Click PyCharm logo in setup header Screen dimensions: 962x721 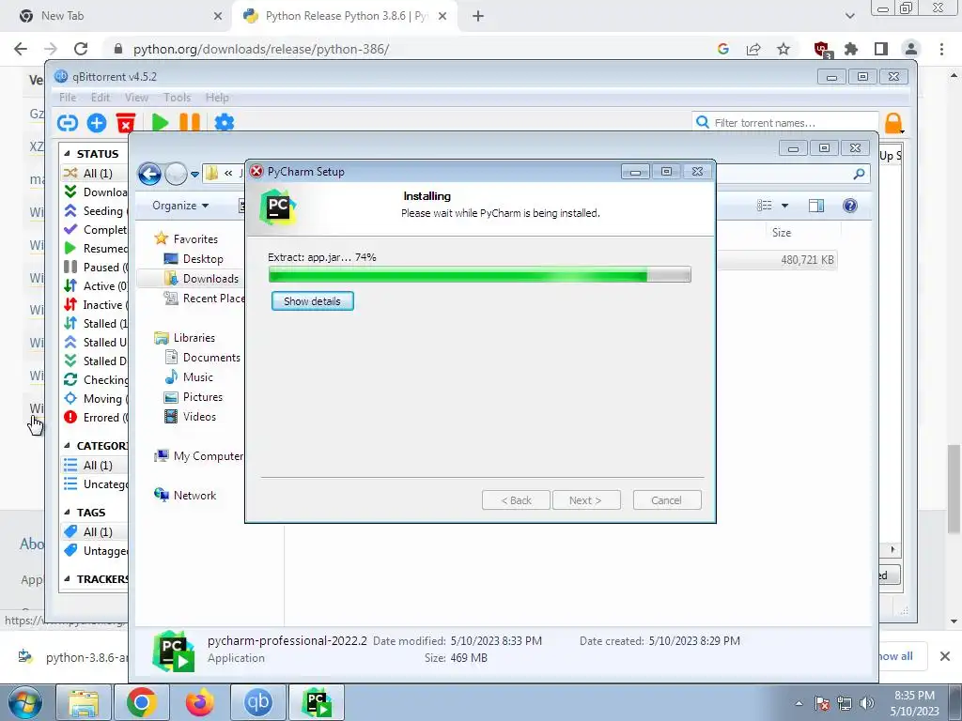(x=278, y=207)
